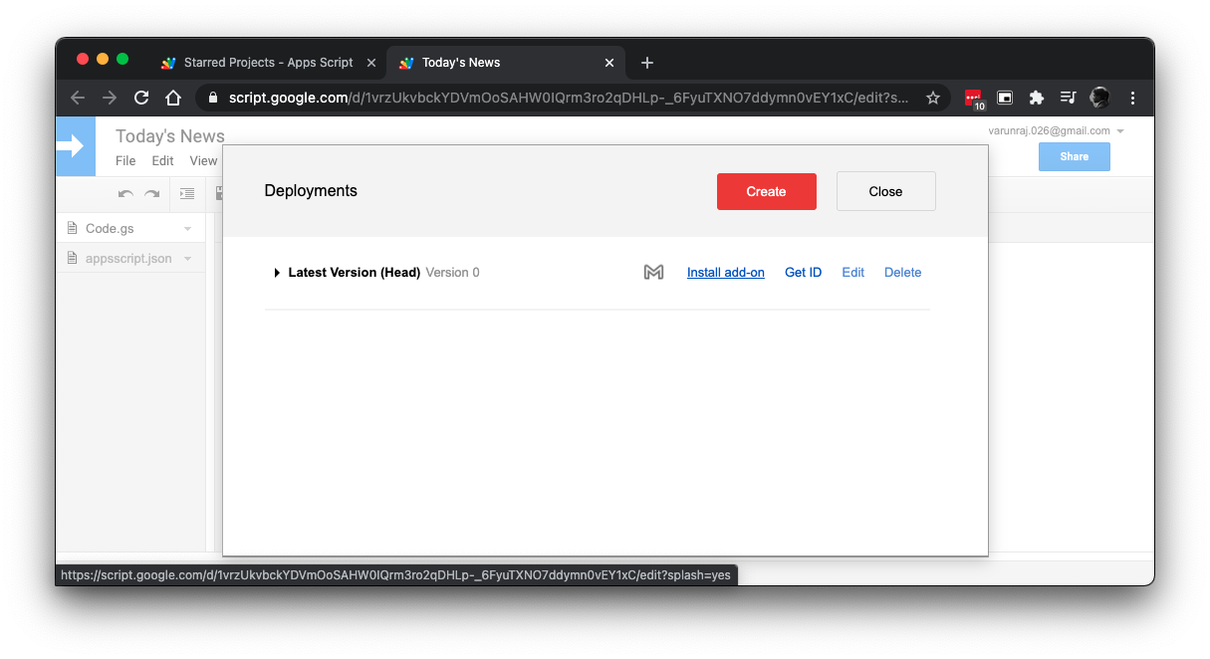Click the blue arrow Apps Script logo

[x=75, y=146]
